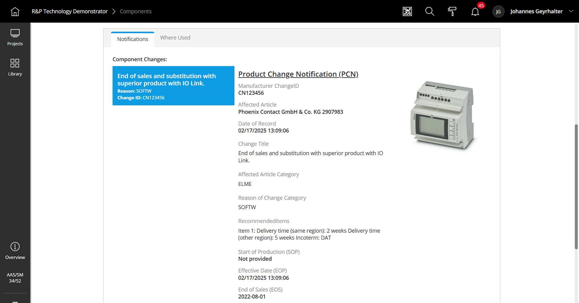
Task: Open the QR code scanner
Action: coord(407,12)
